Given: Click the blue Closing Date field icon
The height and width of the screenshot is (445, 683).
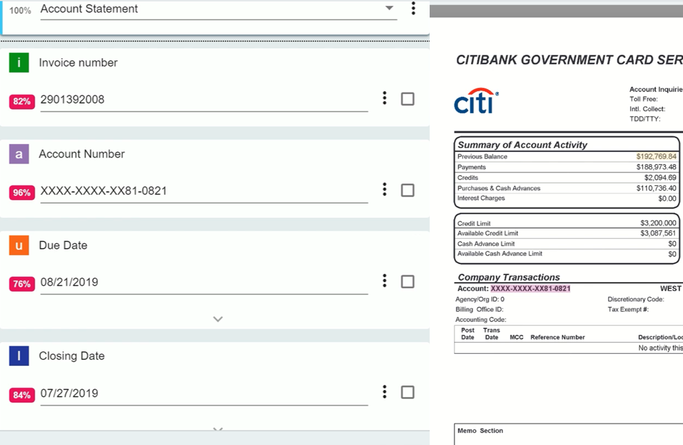Looking at the screenshot, I should pos(19,356).
